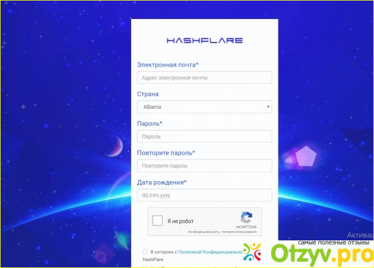
Task: Click the Otzyv.pro colorful people logo
Action: pos(253,252)
